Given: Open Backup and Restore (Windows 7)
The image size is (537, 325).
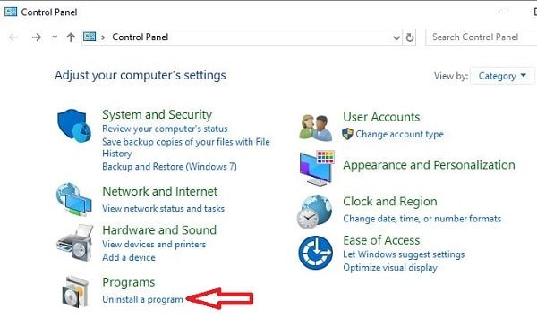Looking at the screenshot, I should tap(169, 167).
